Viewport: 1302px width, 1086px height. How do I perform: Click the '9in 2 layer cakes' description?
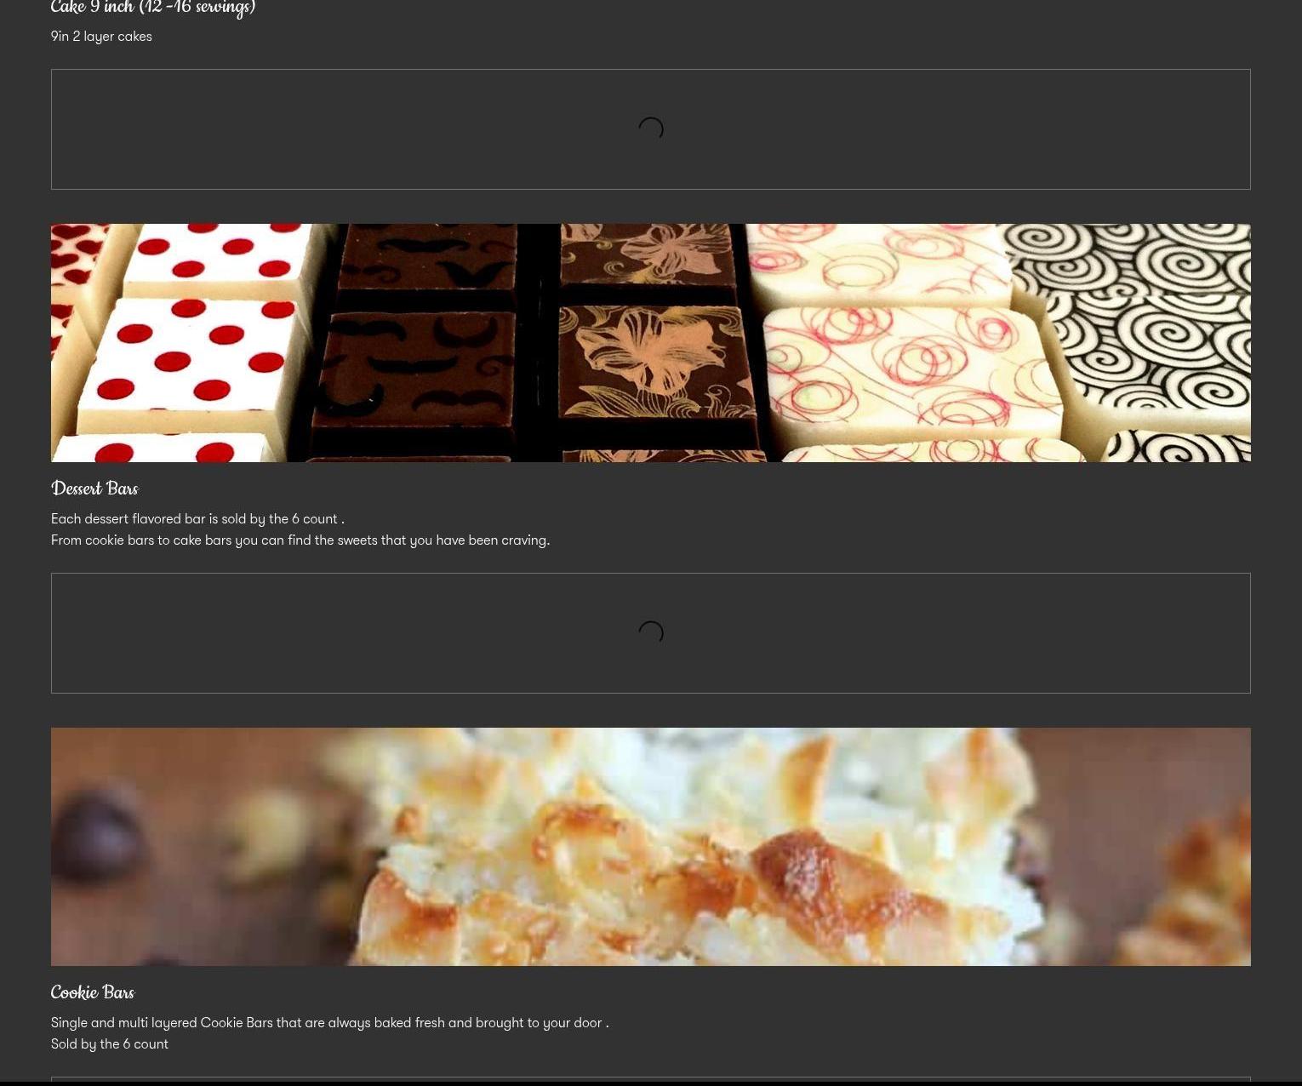pyautogui.click(x=101, y=37)
